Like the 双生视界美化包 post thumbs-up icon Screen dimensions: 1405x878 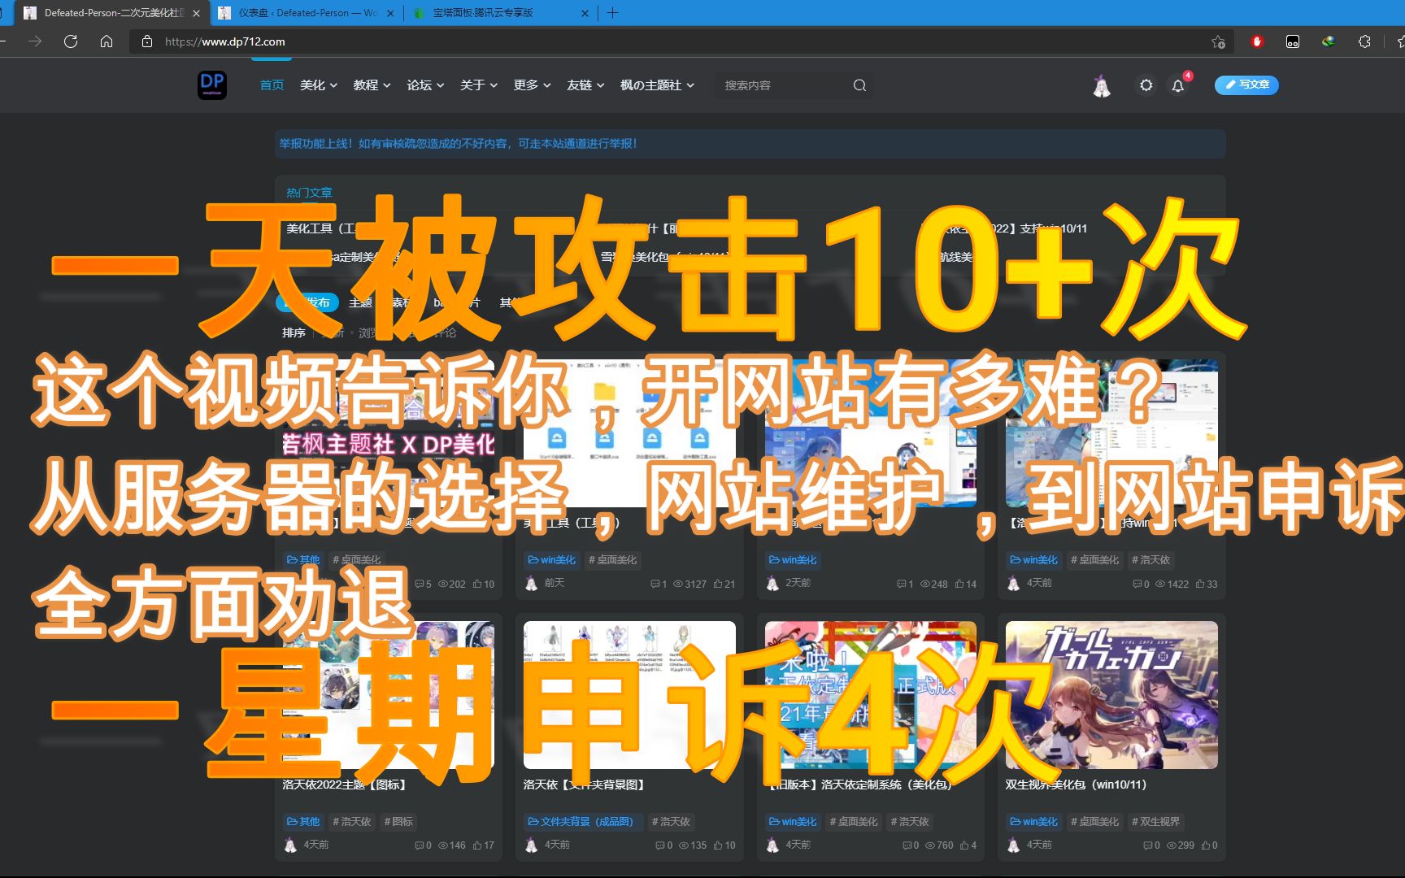point(1205,845)
